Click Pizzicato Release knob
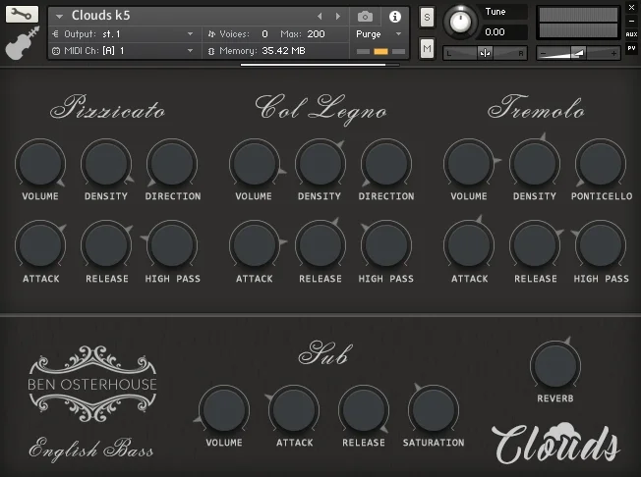The width and height of the screenshot is (641, 477). 106,245
